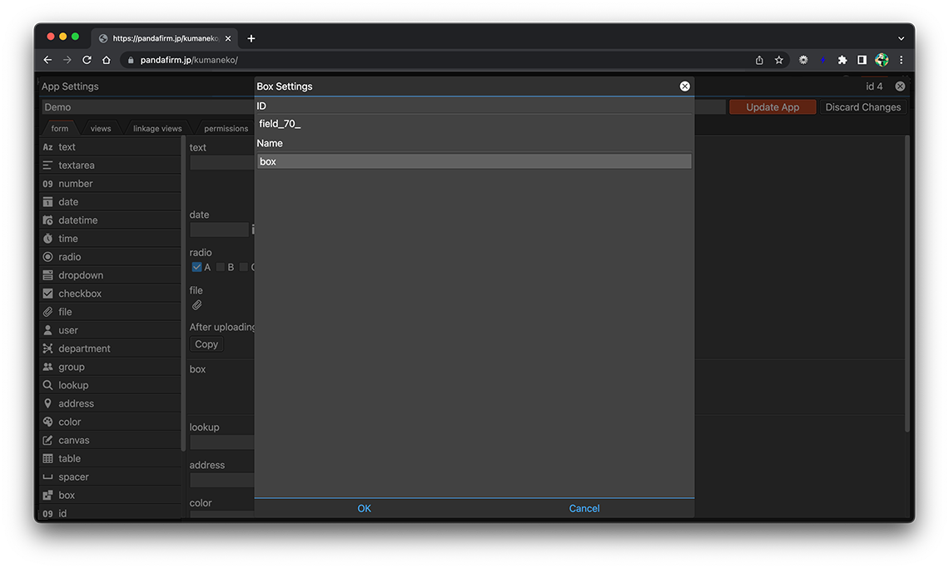The height and width of the screenshot is (568, 949).
Task: Switch to the views tab
Action: click(x=101, y=129)
